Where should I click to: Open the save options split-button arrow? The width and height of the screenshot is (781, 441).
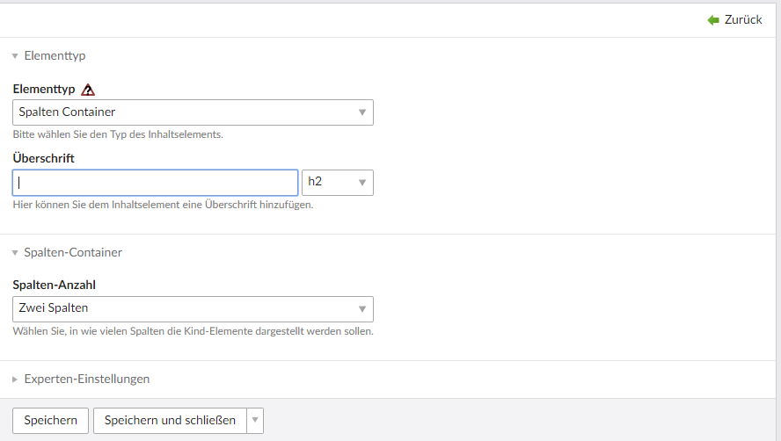tap(255, 421)
